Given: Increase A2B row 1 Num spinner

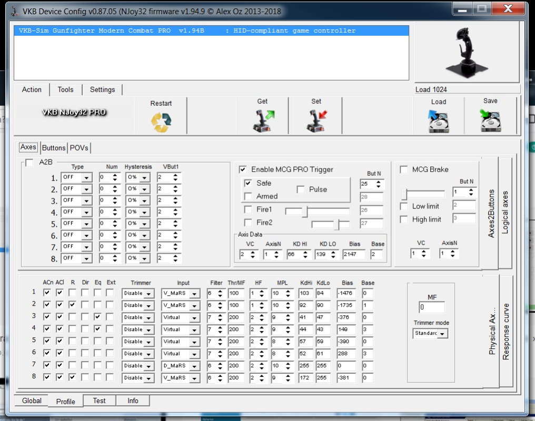Looking at the screenshot, I should coord(115,175).
